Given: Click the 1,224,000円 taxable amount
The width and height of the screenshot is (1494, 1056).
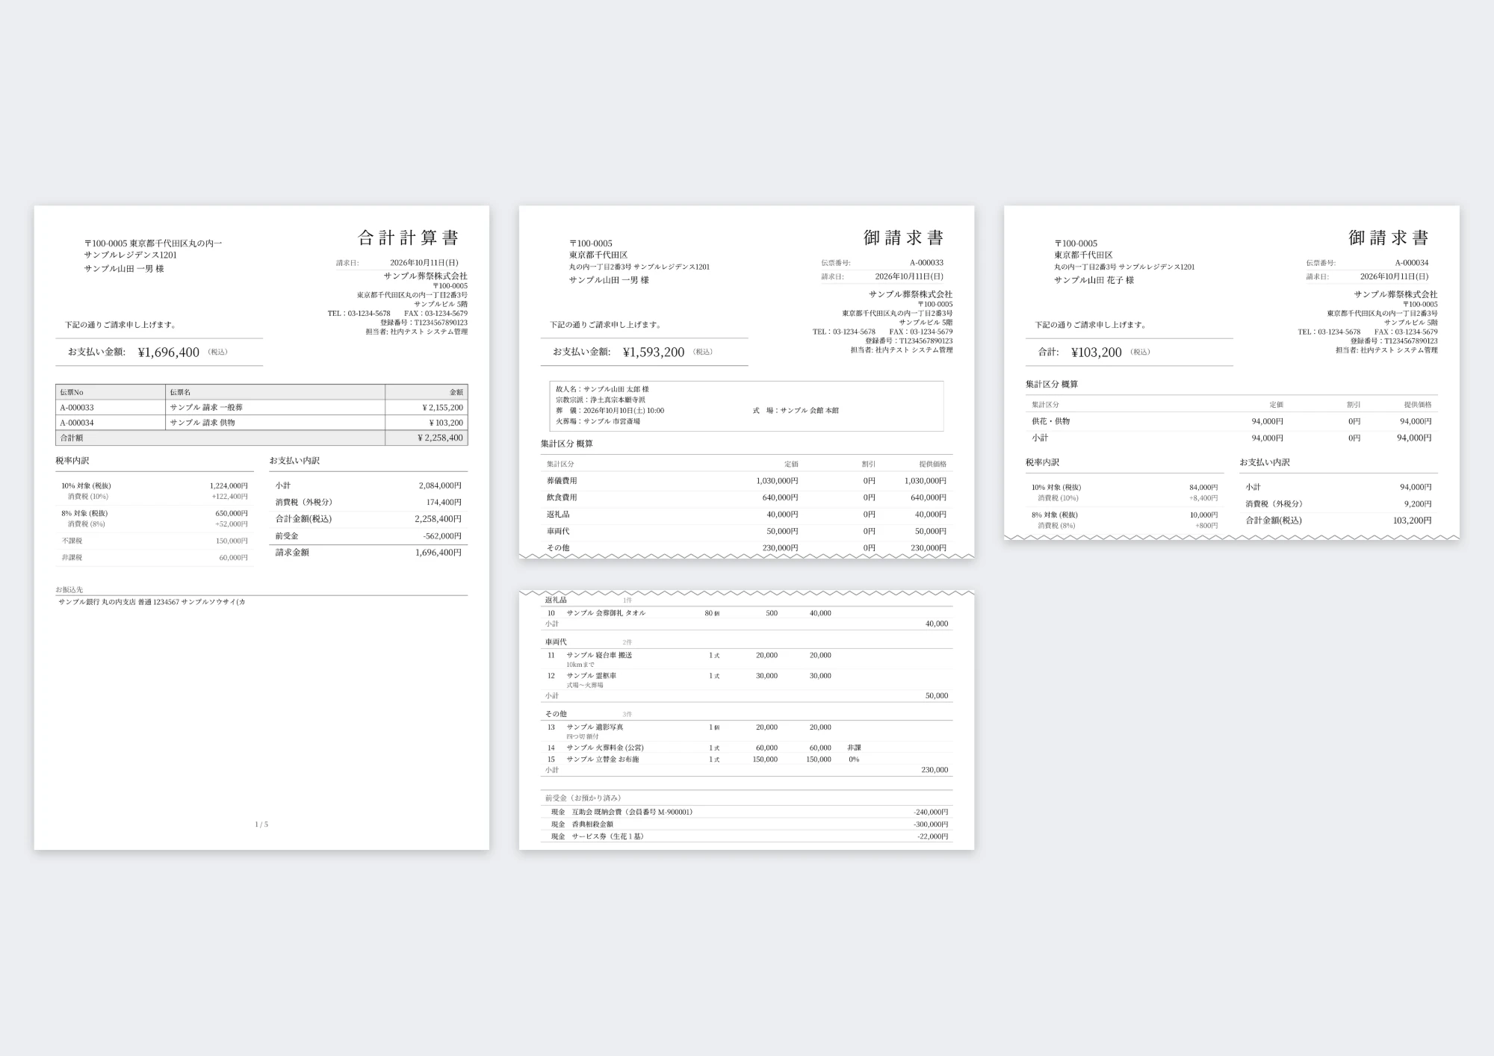Looking at the screenshot, I should 229,485.
